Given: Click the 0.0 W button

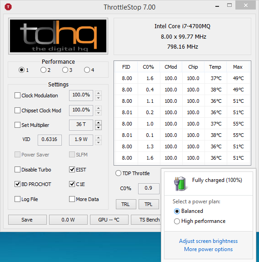Looking at the screenshot, I should [68, 220].
